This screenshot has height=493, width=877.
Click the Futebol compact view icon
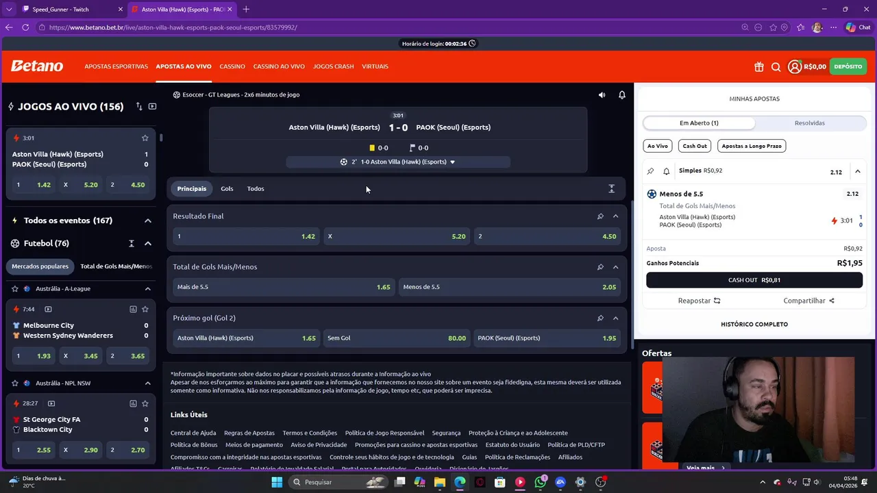tap(132, 244)
